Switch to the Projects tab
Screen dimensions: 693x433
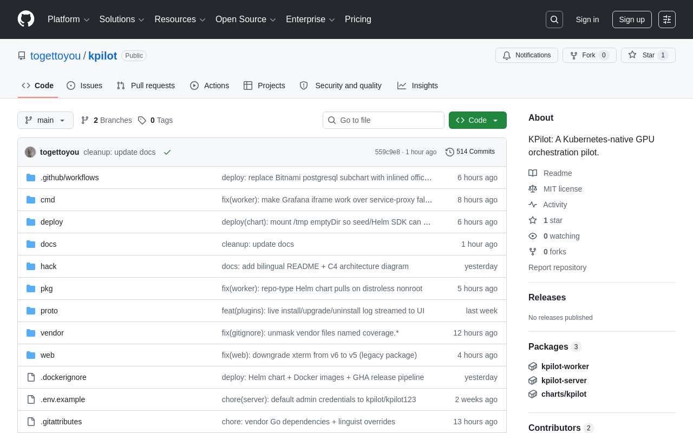coord(264,86)
